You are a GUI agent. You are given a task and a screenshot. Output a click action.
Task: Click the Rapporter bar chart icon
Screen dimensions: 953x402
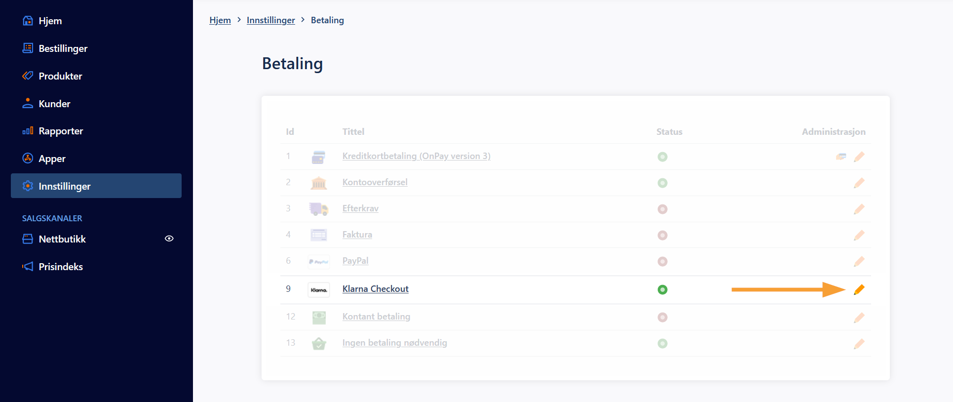click(x=28, y=131)
